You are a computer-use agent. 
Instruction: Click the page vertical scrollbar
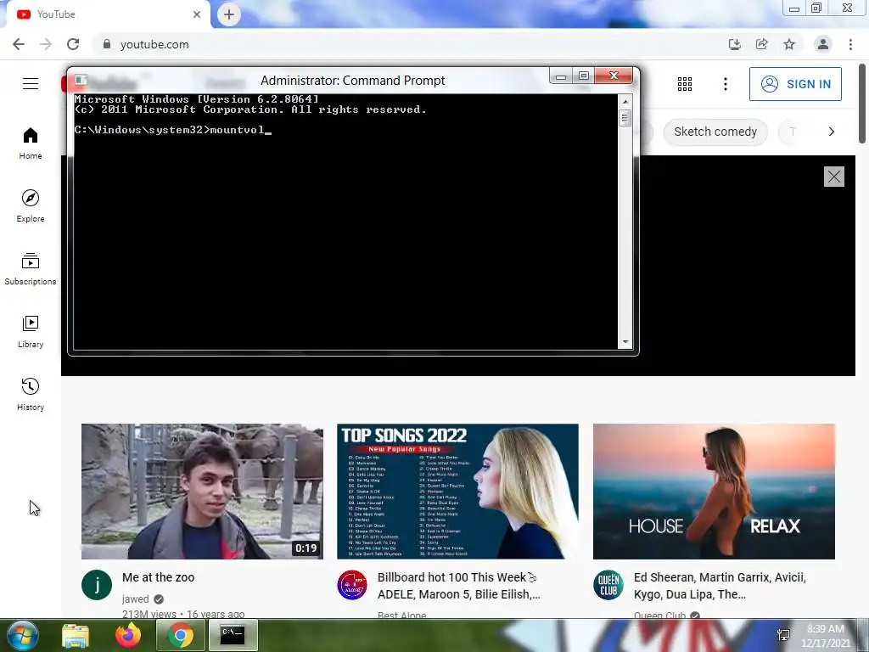[x=863, y=103]
